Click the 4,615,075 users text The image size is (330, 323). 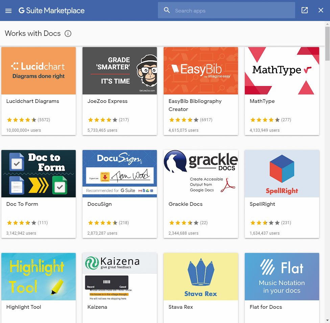[x=184, y=130]
